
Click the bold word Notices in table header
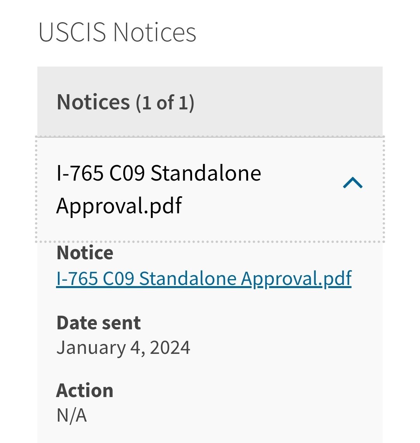93,102
